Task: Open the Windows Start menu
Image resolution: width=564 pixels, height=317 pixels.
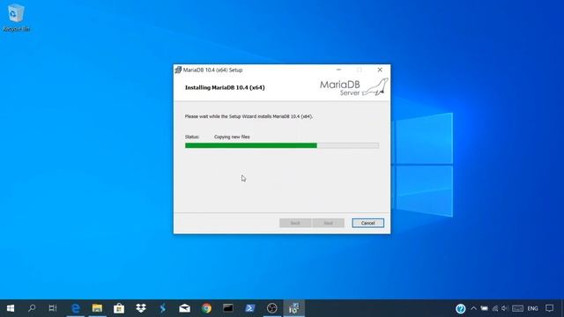Action: [11, 308]
